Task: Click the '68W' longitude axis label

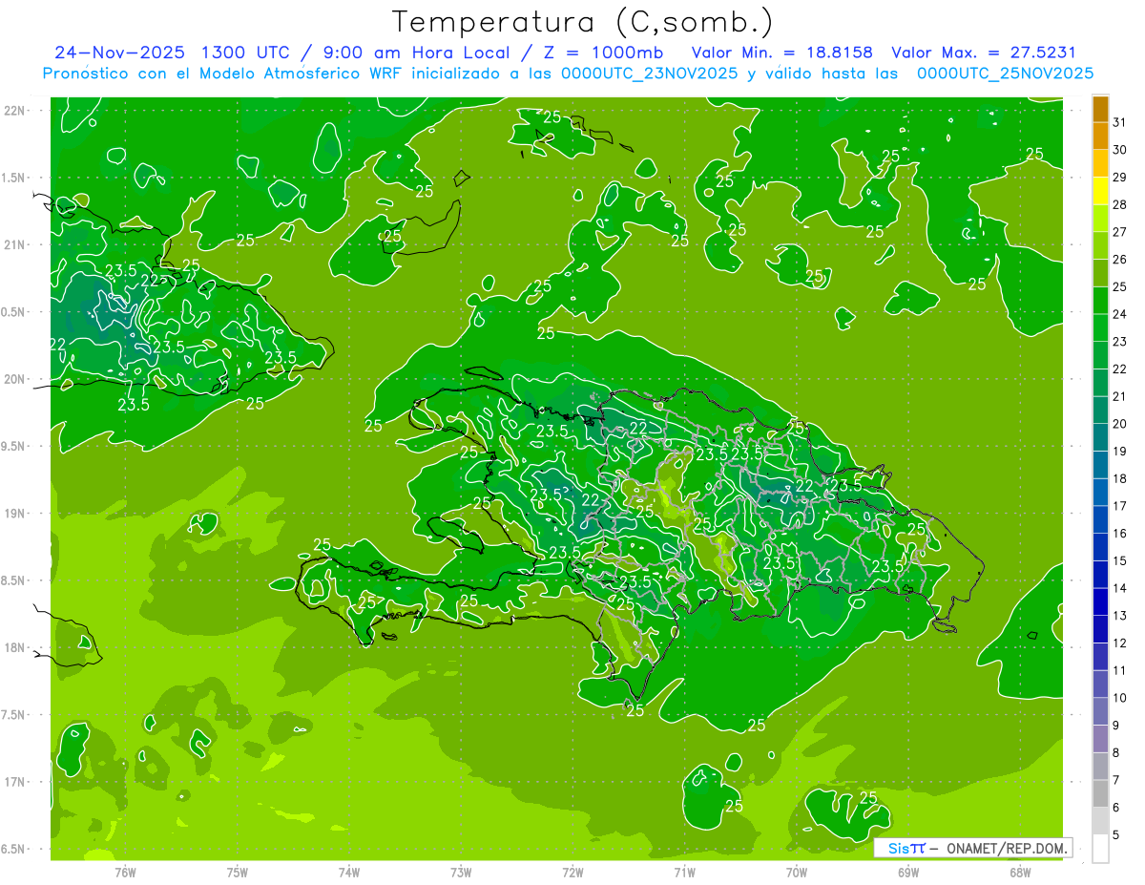Action: [1019, 873]
